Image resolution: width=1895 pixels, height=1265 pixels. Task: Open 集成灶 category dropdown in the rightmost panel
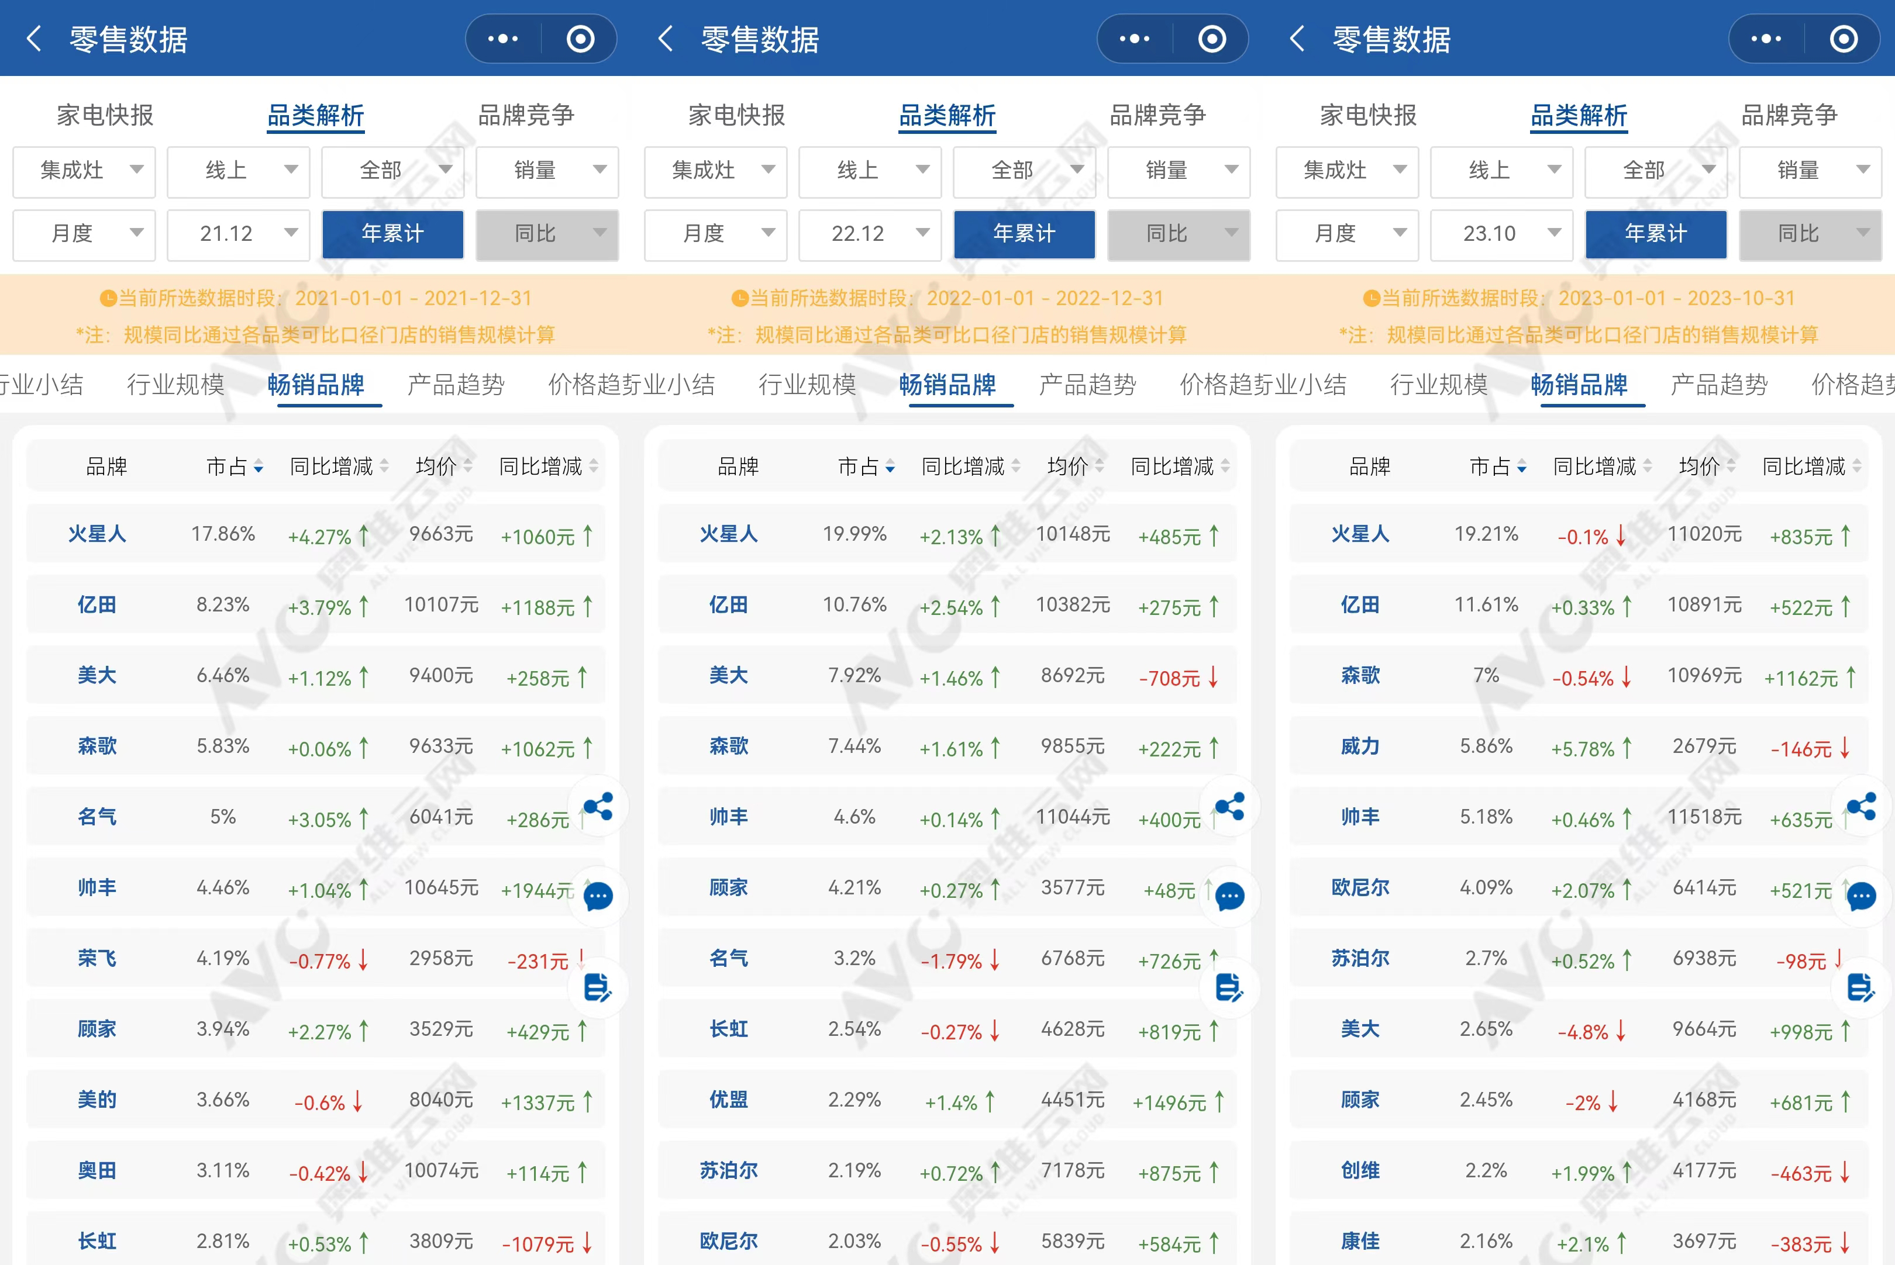pos(1346,170)
